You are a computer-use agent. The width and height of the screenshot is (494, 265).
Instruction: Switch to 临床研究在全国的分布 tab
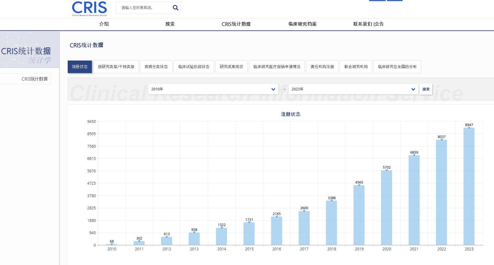(397, 67)
